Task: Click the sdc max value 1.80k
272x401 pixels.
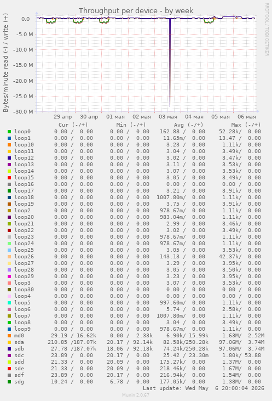Action: [232, 355]
